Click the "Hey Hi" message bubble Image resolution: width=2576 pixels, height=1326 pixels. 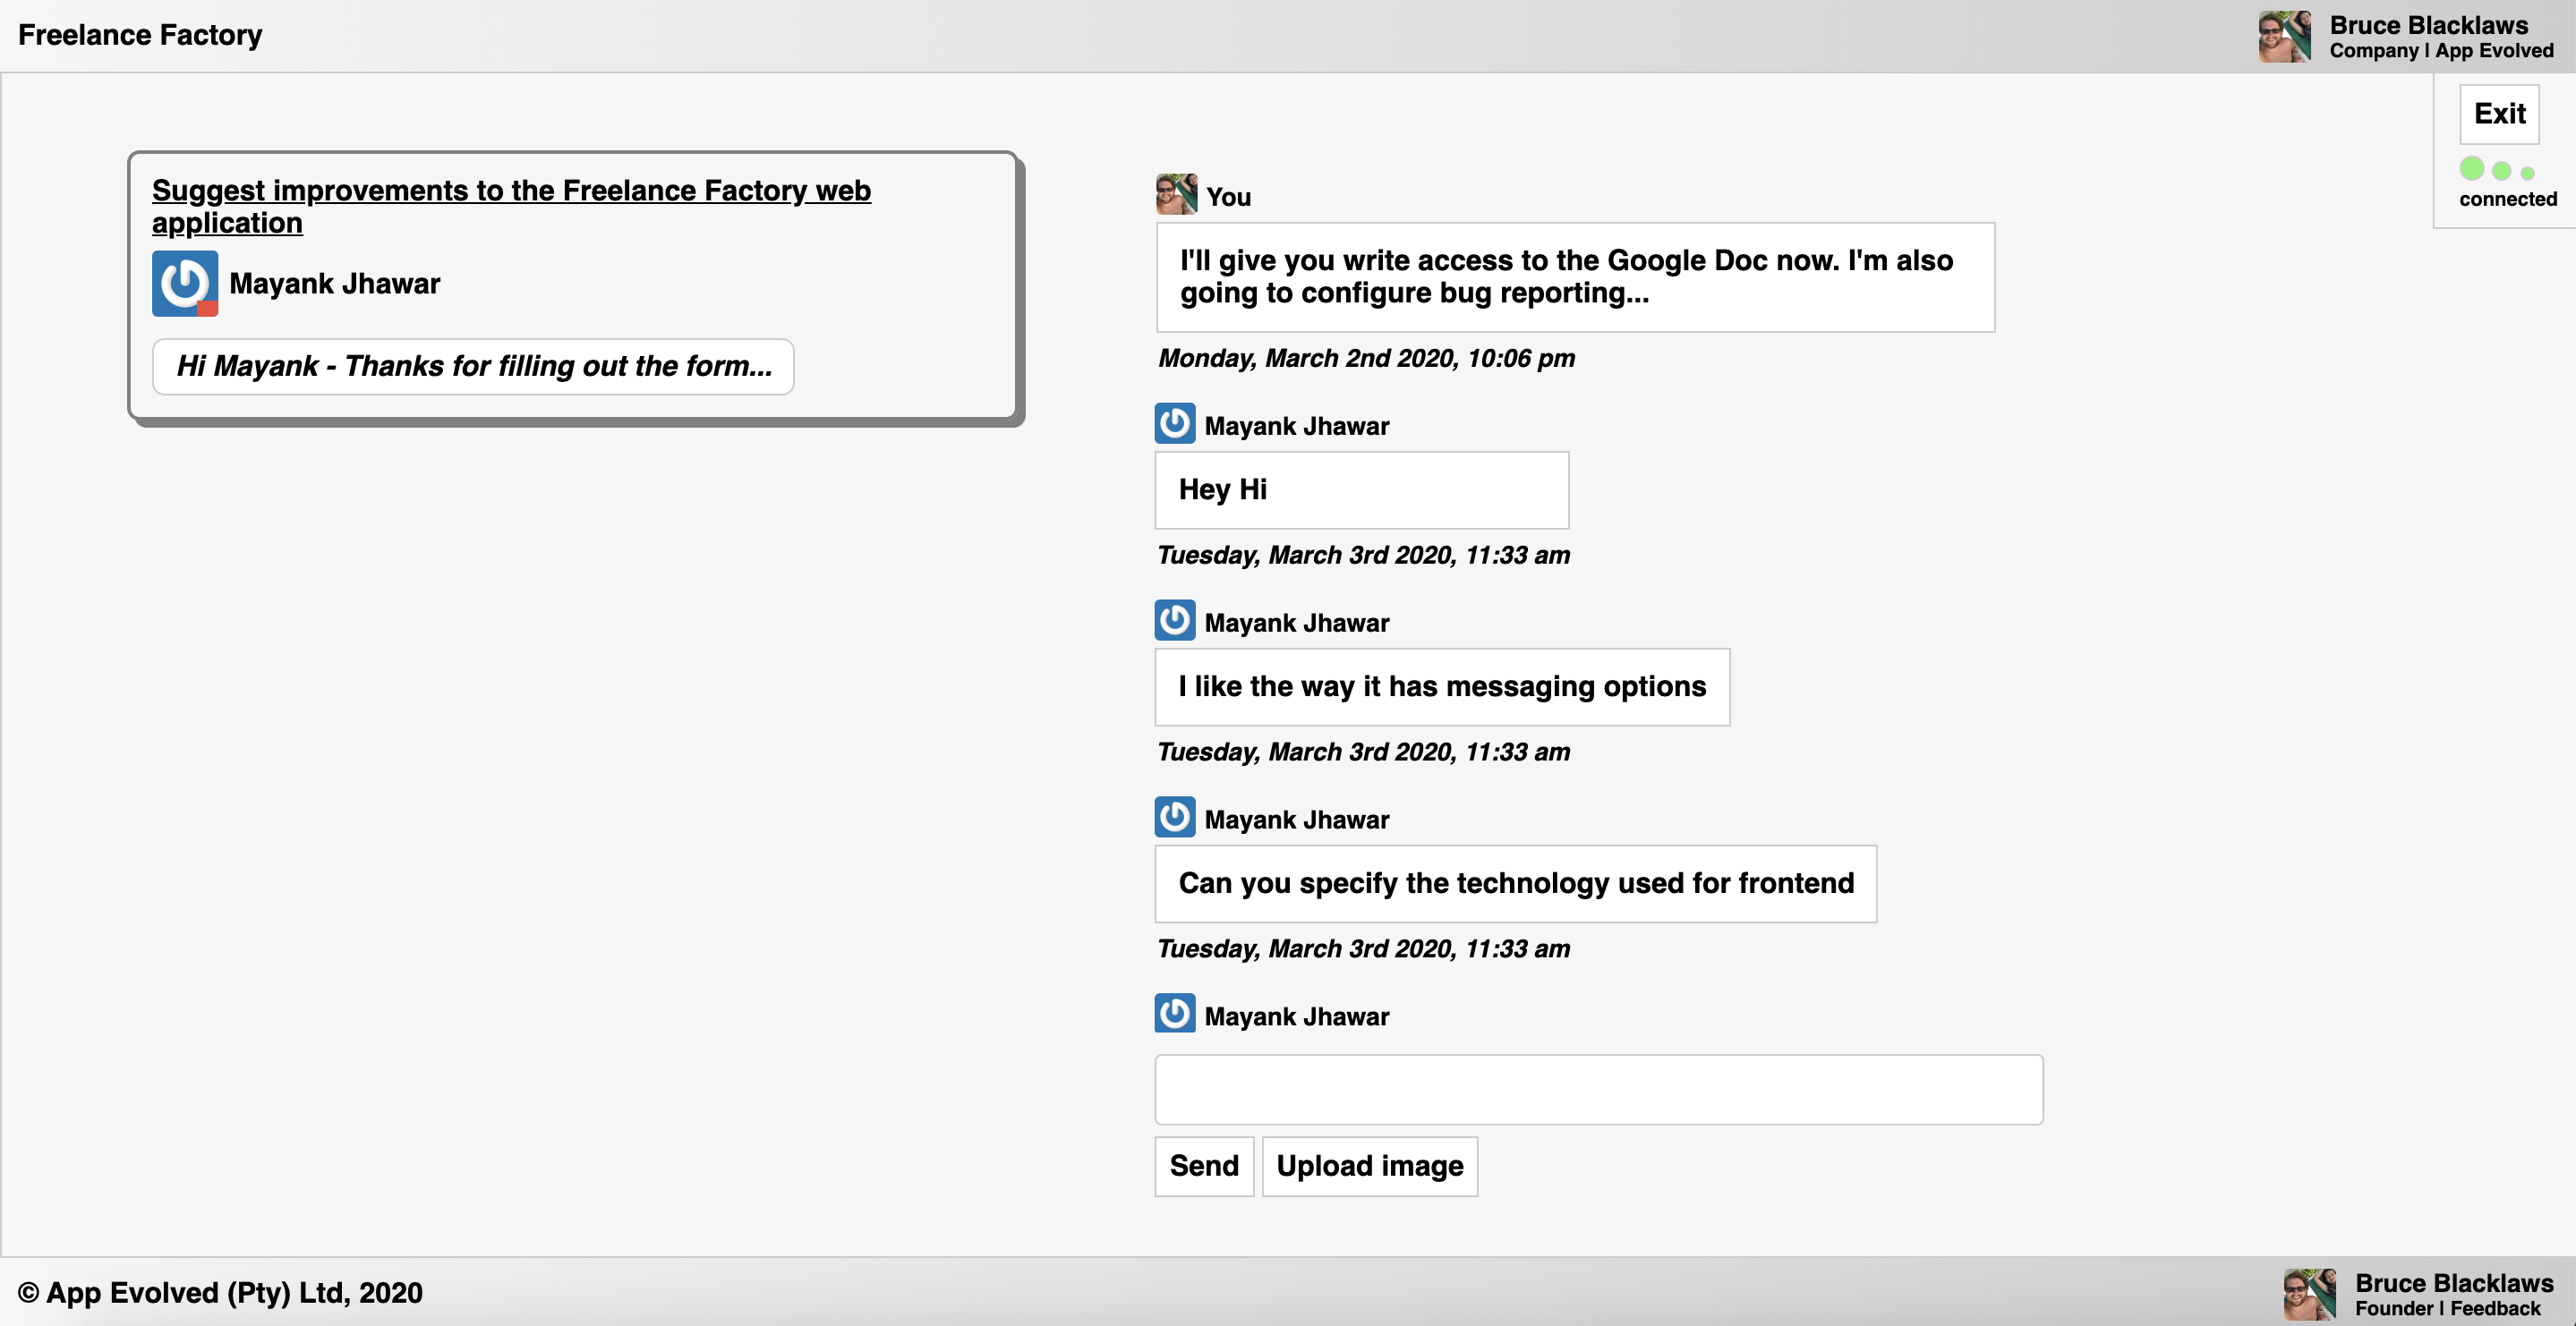[x=1361, y=490]
